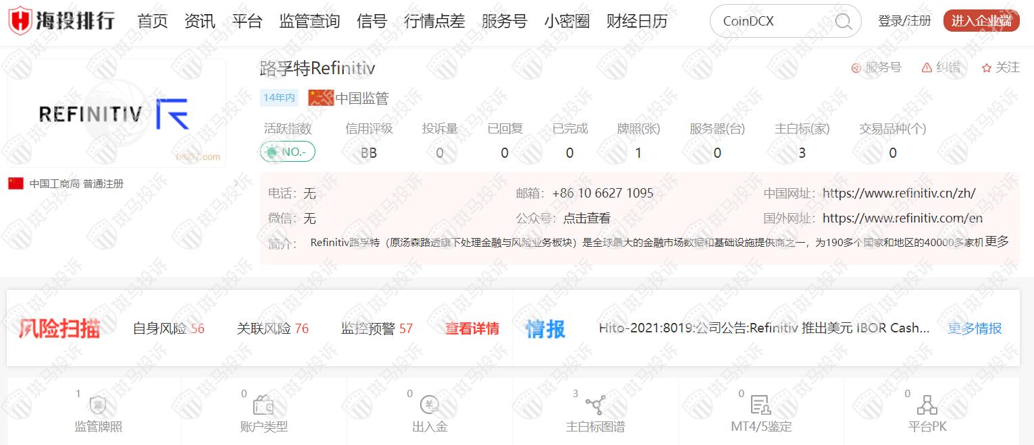Click the 服务号 icon link
The width and height of the screenshot is (1034, 445).
tap(876, 67)
